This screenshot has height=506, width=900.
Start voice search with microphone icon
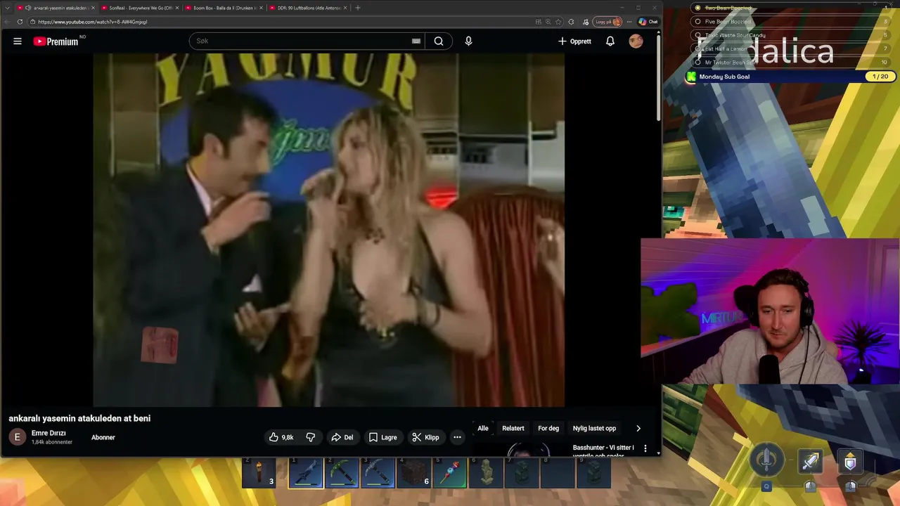(468, 41)
